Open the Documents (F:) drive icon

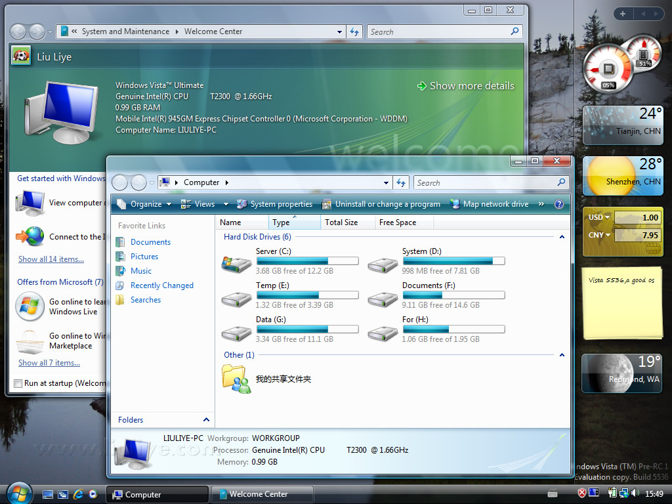pos(383,299)
